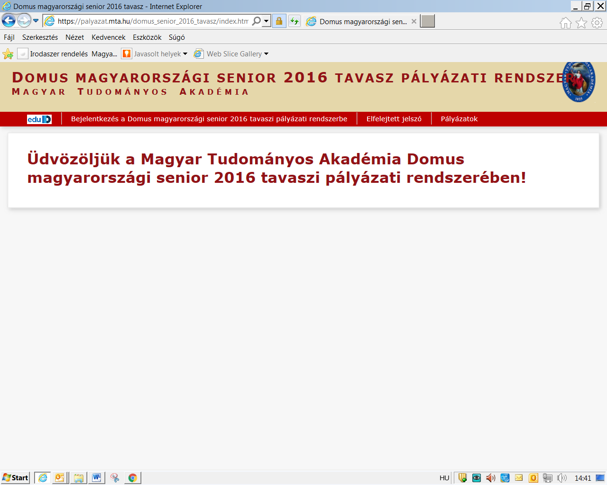The height and width of the screenshot is (485, 607).
Task: Click the Üdvözöljük welcome heading text
Action: 276,168
